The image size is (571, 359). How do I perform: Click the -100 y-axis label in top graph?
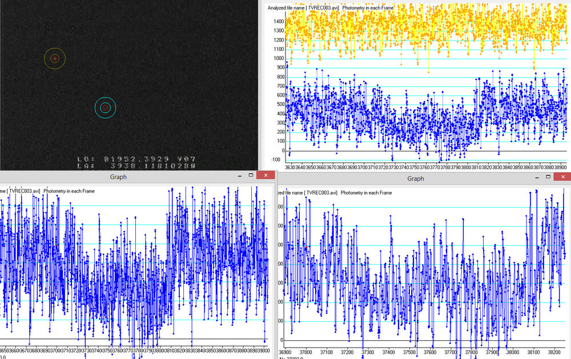[x=277, y=160]
